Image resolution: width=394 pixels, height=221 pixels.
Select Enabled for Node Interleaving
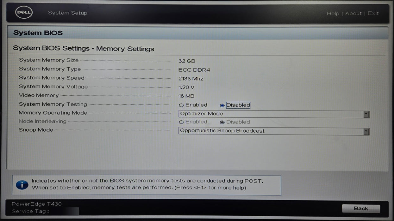pyautogui.click(x=193, y=122)
